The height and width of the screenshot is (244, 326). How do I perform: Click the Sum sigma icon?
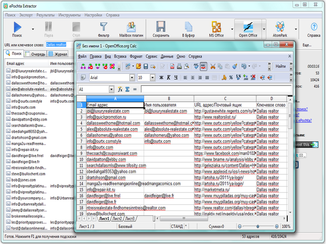[x=127, y=89]
